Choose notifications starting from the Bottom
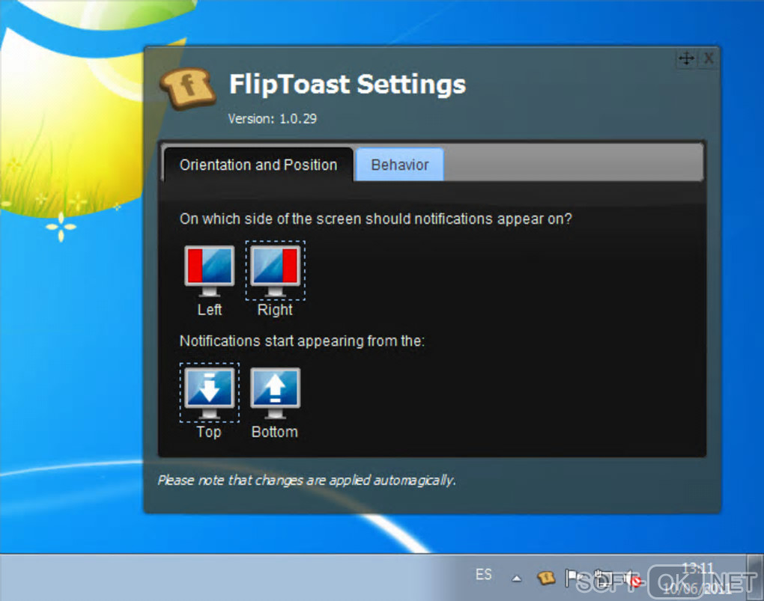Viewport: 764px width, 601px height. click(x=276, y=393)
